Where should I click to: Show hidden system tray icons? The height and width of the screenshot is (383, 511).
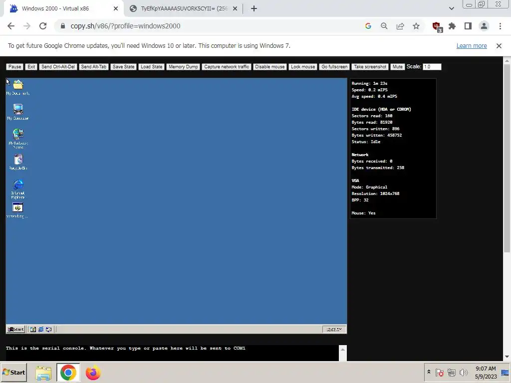[429, 372]
